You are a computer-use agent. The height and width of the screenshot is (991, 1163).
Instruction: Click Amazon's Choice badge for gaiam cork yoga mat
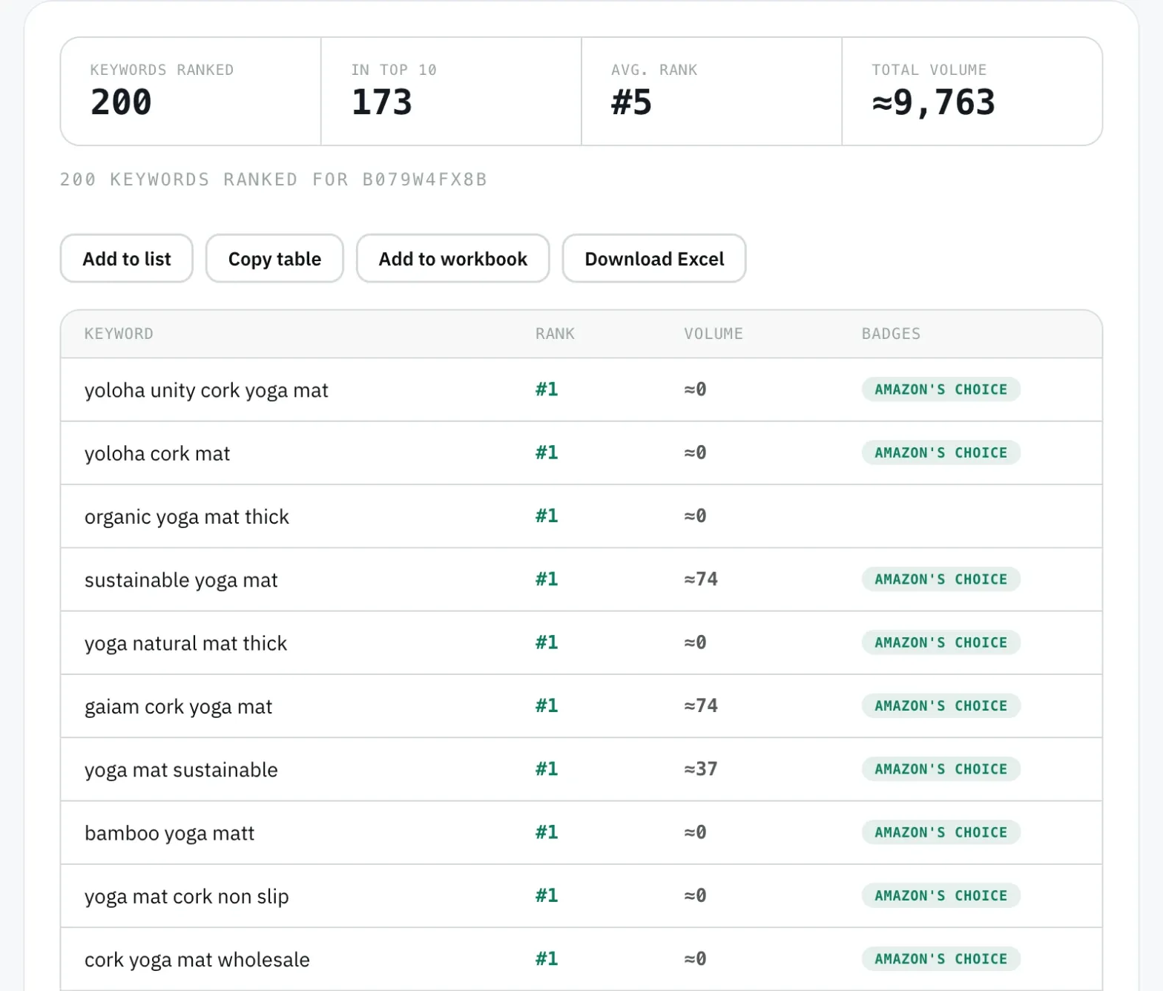pyautogui.click(x=940, y=705)
